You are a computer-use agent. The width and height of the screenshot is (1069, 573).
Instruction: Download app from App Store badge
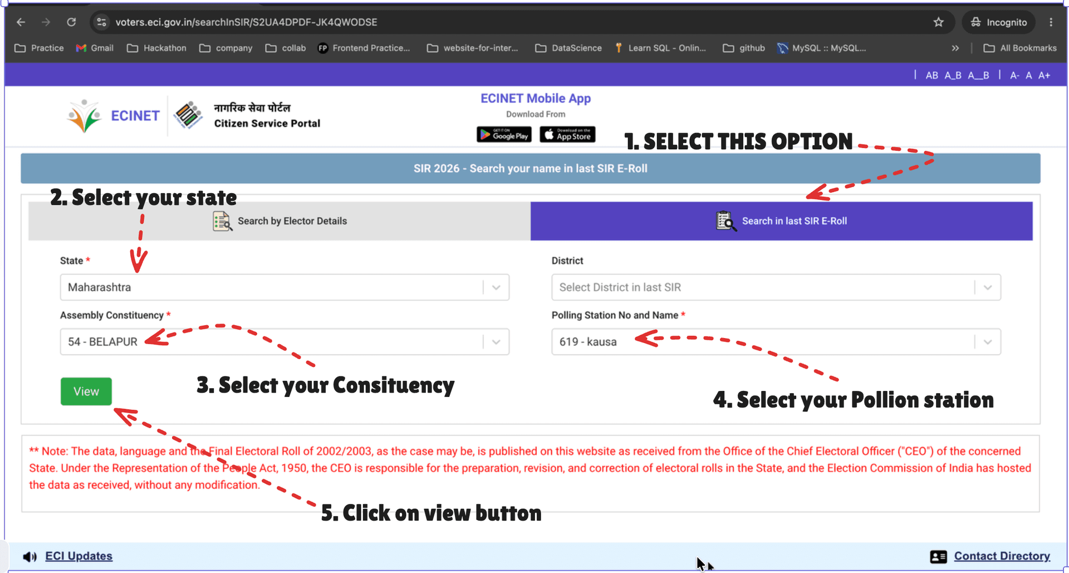(x=567, y=135)
